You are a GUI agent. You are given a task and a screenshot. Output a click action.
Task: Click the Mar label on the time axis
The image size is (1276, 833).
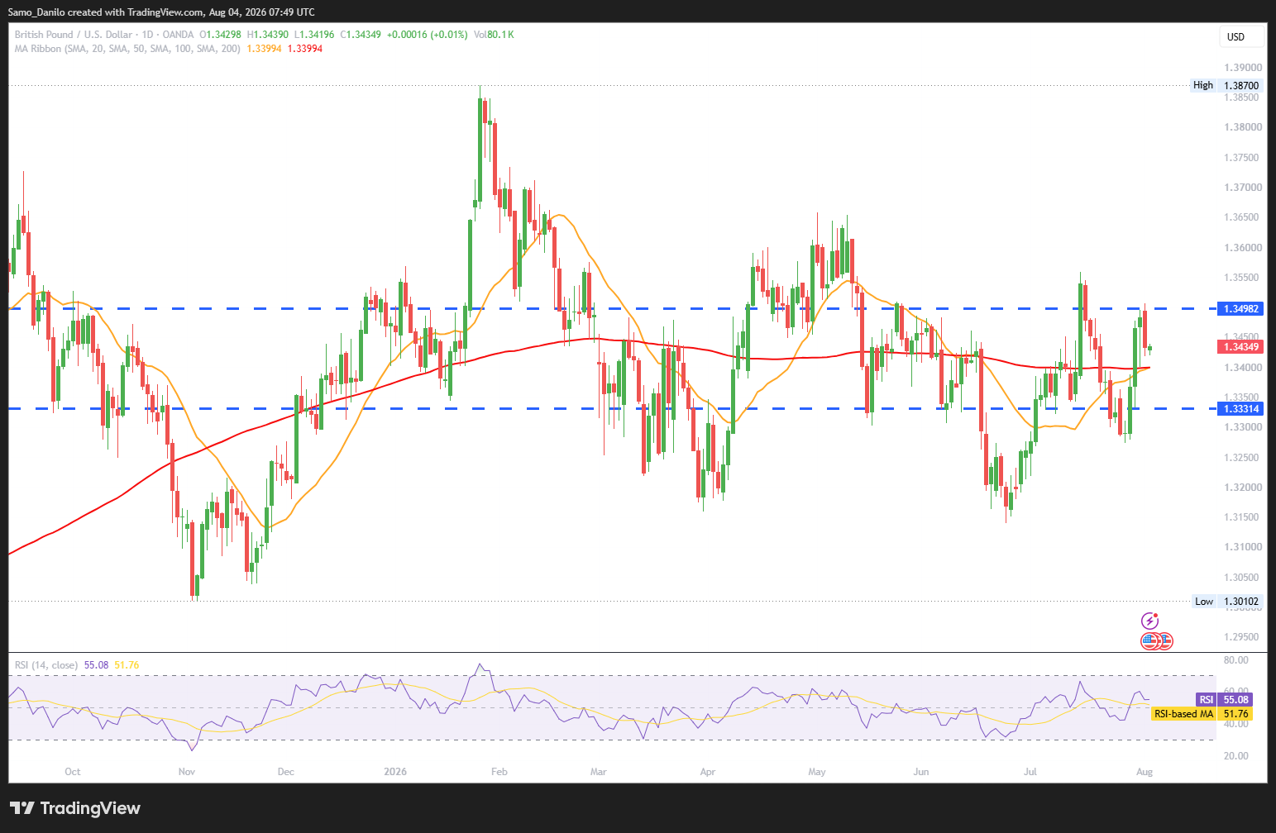[599, 772]
